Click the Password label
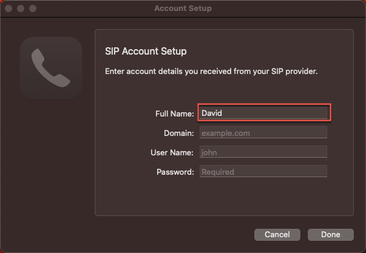Image resolution: width=366 pixels, height=253 pixels. tap(175, 172)
